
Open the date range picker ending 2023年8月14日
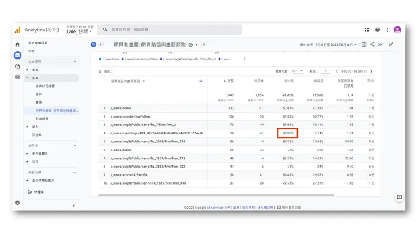click(x=328, y=44)
